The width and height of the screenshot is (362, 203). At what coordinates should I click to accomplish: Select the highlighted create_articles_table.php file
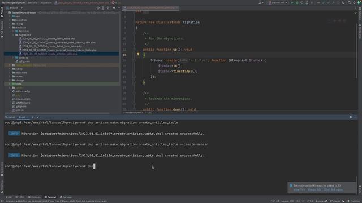[x=48, y=54]
